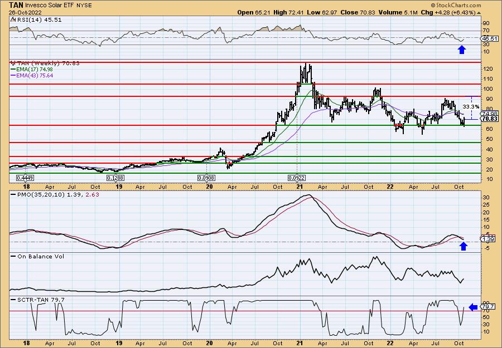502x348 pixels.
Task: Select the Close 70.83 header value
Action: 358,12
